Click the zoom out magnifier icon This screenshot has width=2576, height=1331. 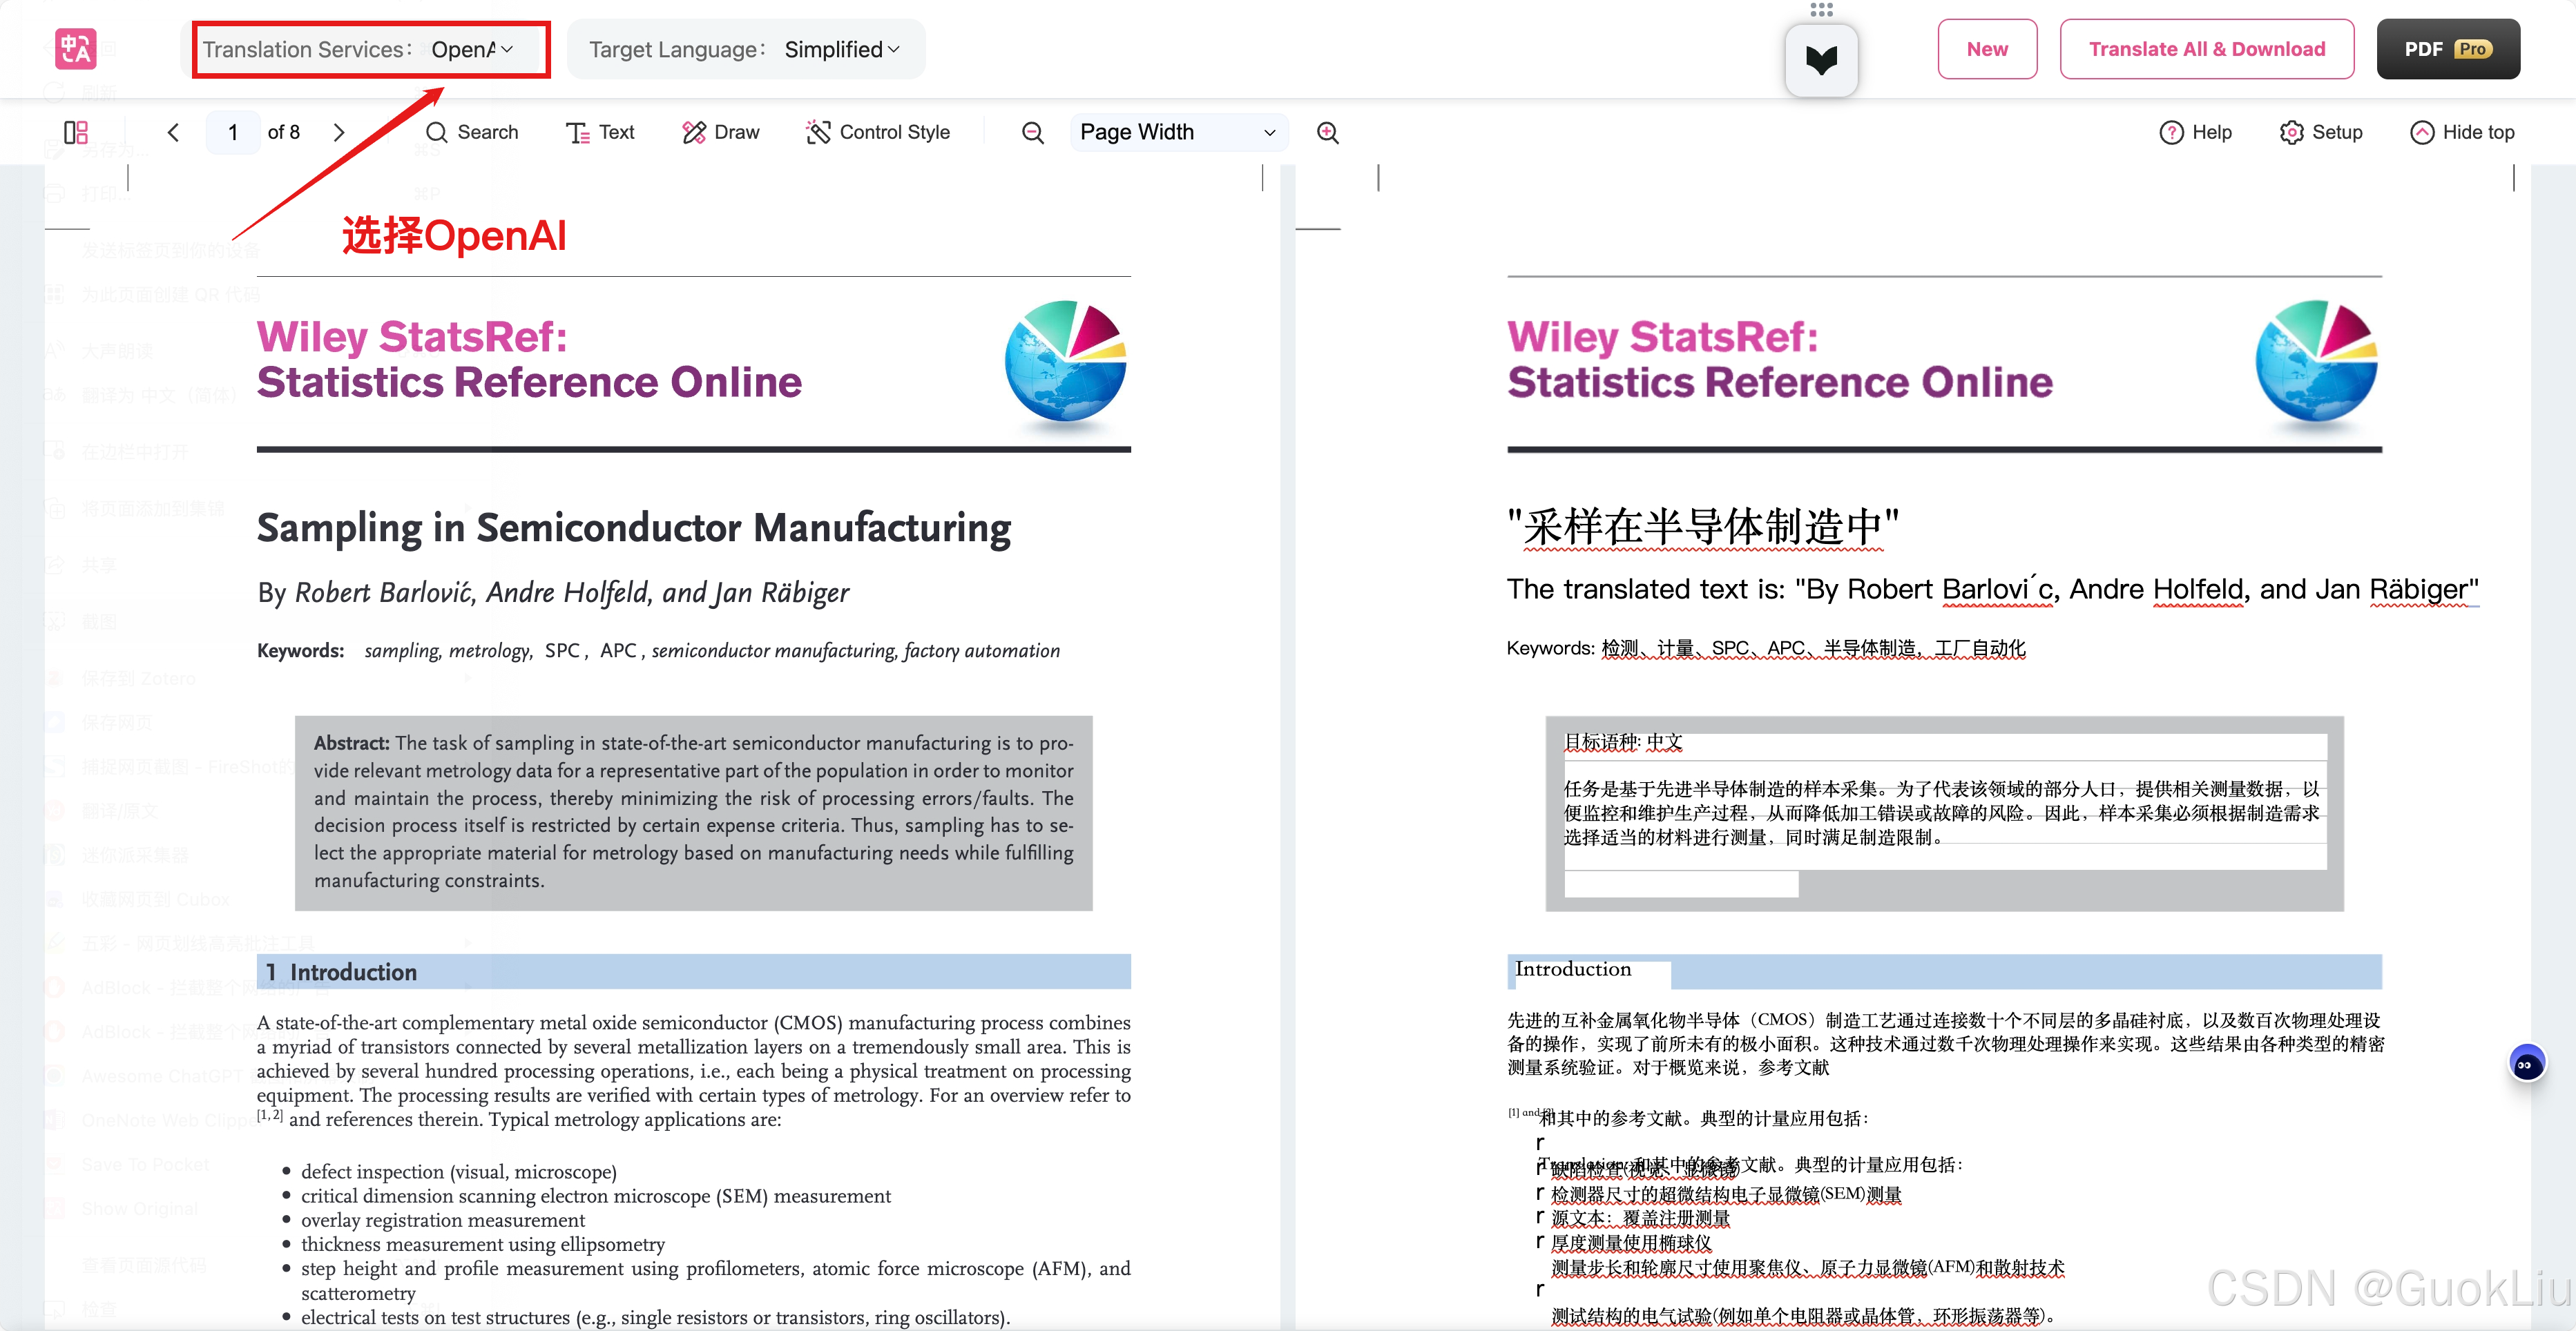coord(1032,132)
